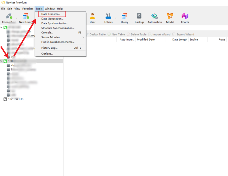Open the Others dropdown arrow
228x176 pixels.
click(116, 18)
